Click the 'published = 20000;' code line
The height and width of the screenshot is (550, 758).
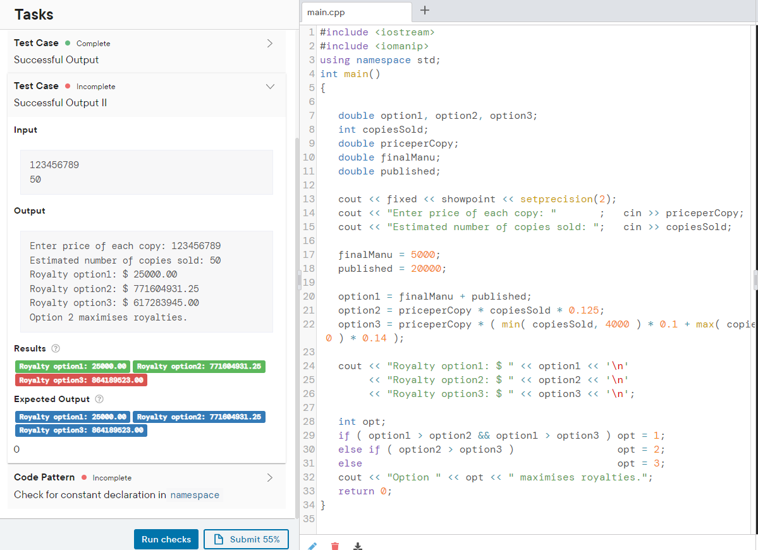[392, 269]
